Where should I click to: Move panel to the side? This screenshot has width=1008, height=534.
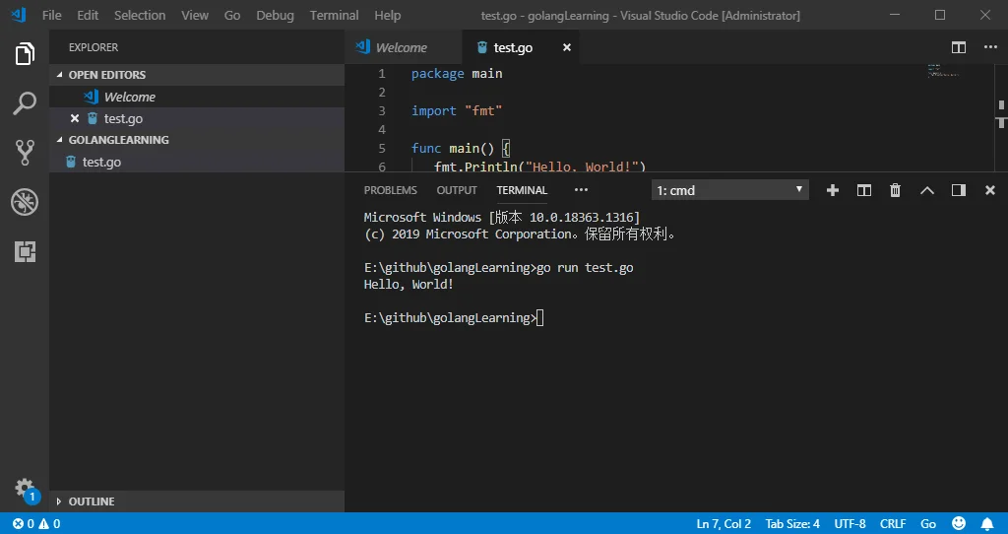959,190
